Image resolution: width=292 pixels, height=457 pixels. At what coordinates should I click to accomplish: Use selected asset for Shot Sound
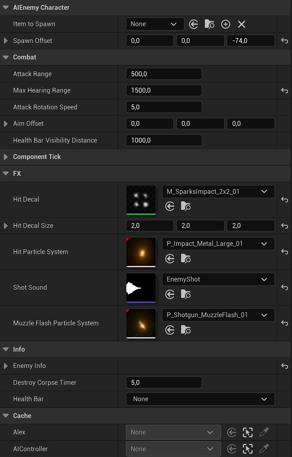click(x=170, y=294)
